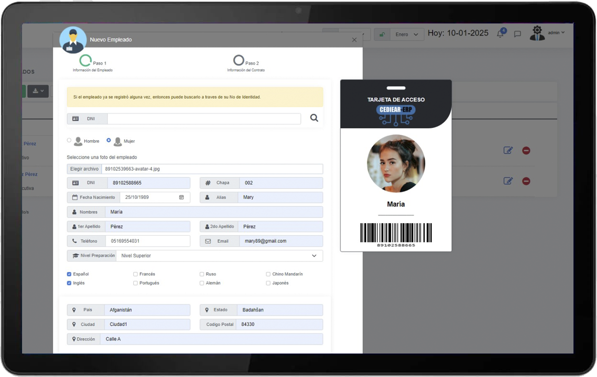Open the notifications bell icon

pos(500,34)
